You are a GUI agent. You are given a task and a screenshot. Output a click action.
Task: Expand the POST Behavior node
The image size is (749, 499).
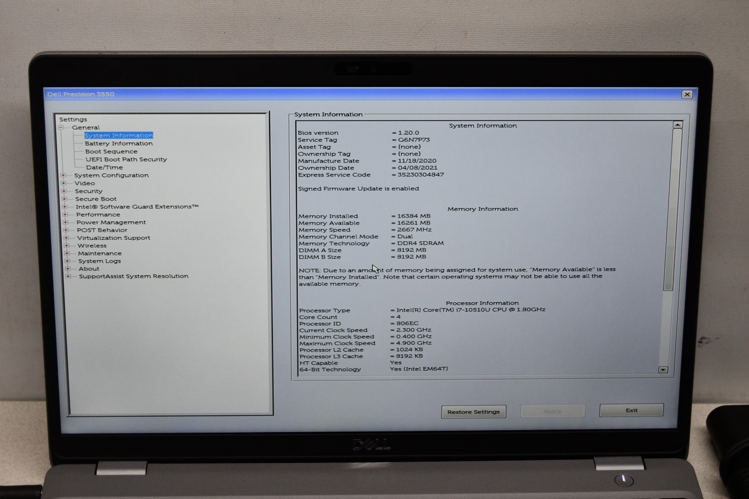point(66,230)
